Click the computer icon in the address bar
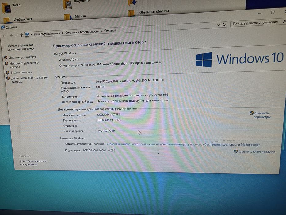 (x=27, y=34)
